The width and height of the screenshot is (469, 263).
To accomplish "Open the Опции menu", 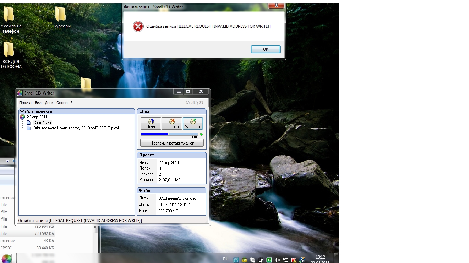I will pos(62,103).
